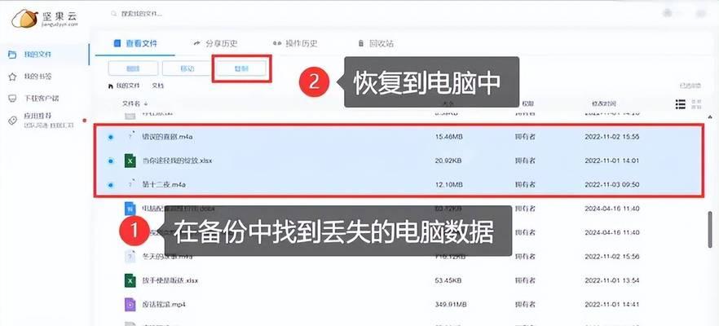
Task: Click the size value 20.92KB
Action: coord(448,161)
